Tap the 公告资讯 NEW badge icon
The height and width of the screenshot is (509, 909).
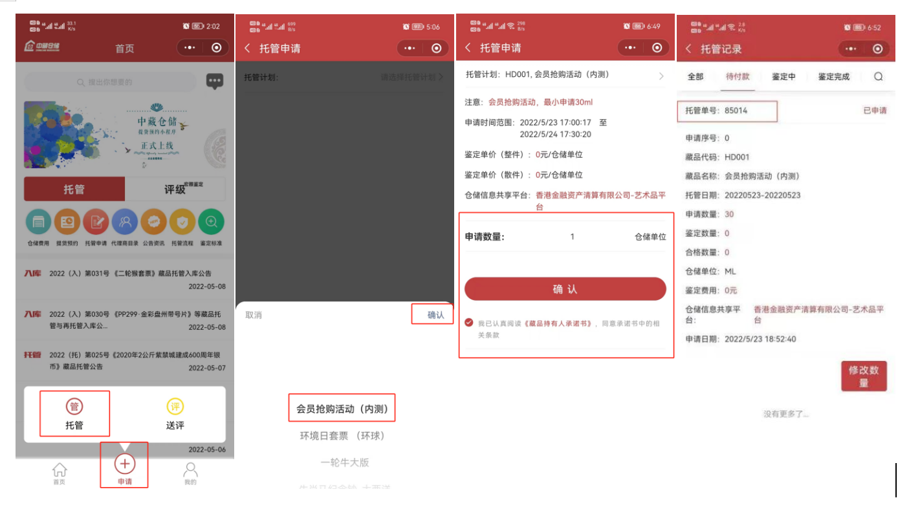coord(153,222)
